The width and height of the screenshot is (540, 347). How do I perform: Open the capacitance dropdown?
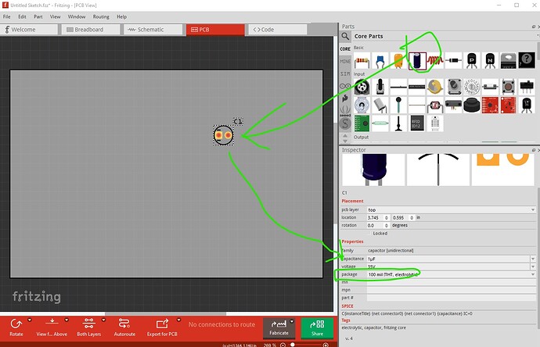click(533, 259)
